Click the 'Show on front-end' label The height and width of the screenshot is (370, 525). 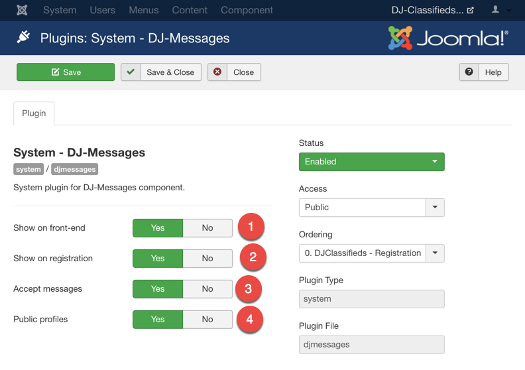[x=49, y=227]
